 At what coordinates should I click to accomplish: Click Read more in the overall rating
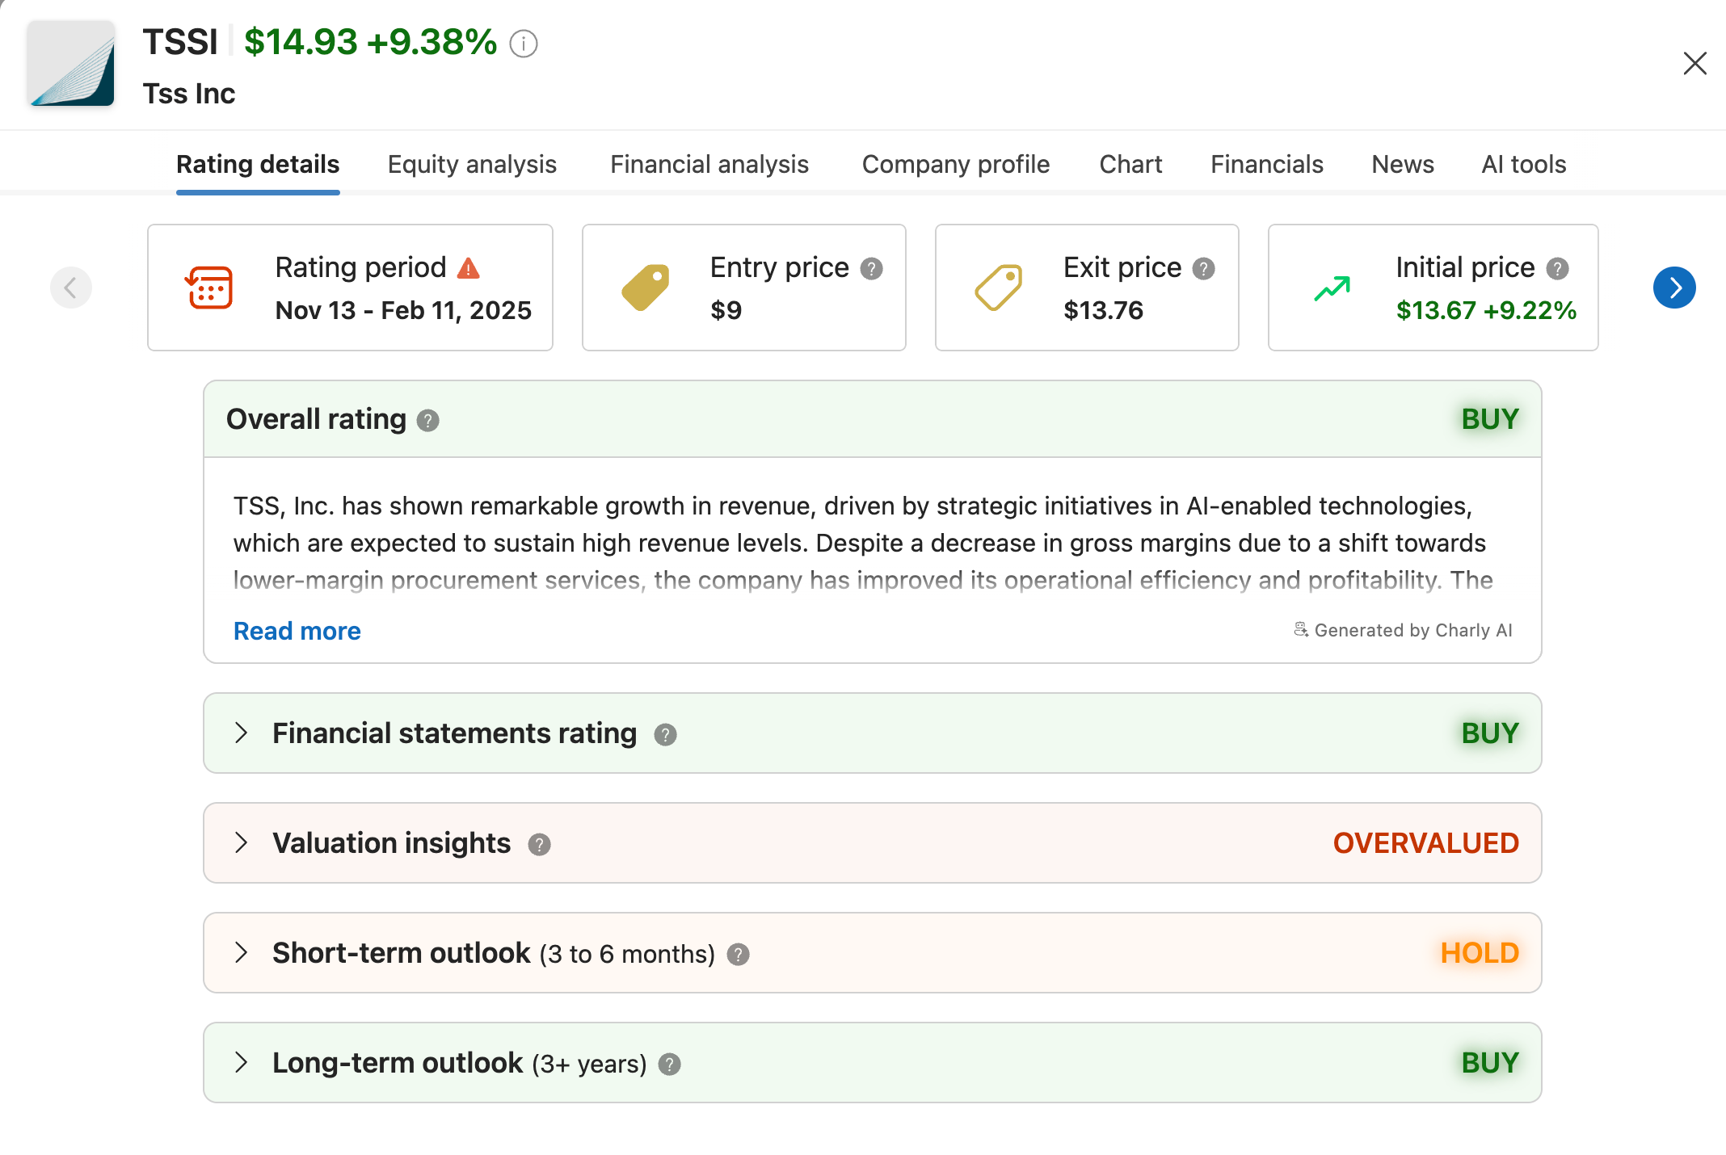pyautogui.click(x=297, y=631)
